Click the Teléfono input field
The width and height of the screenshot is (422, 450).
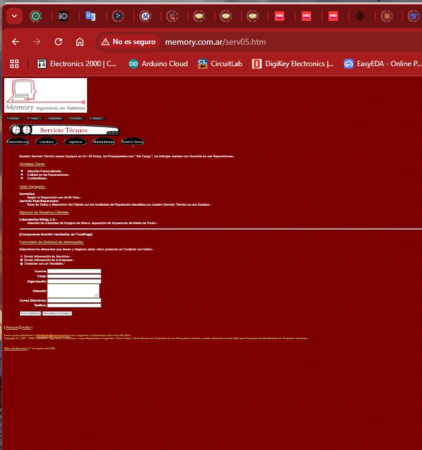(74, 305)
